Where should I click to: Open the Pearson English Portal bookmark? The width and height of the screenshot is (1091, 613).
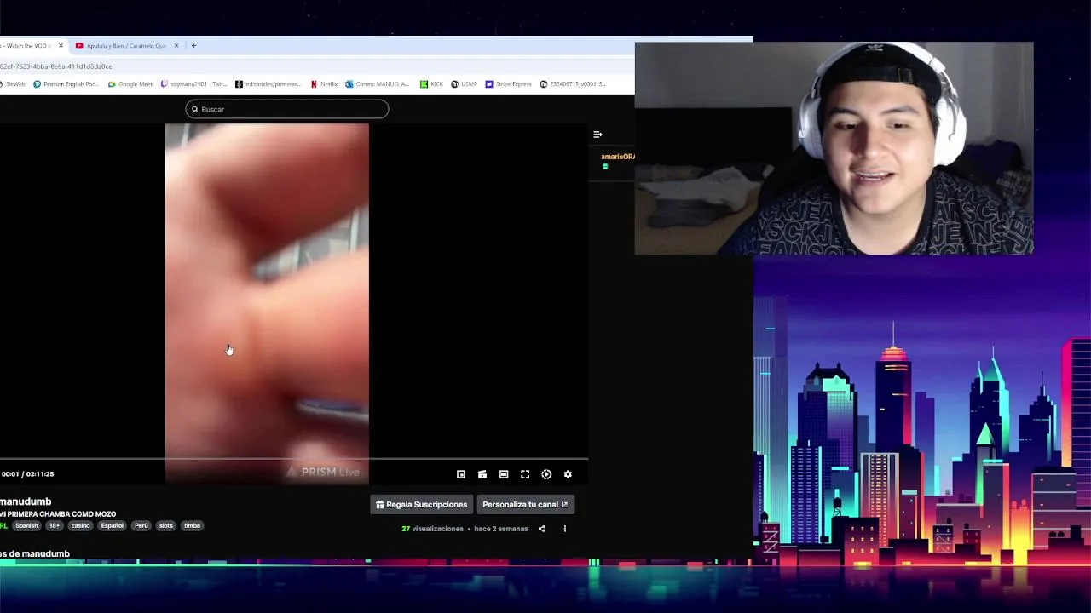[66, 84]
